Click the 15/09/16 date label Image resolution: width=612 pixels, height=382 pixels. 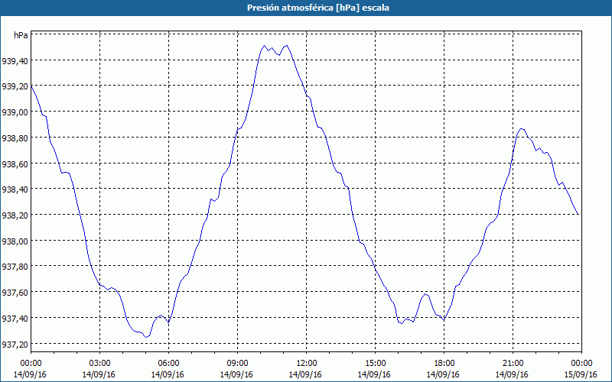581,374
